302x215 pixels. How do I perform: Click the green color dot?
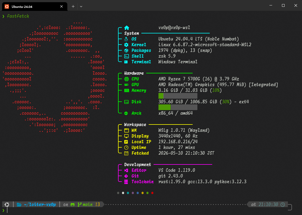[x=148, y=193]
